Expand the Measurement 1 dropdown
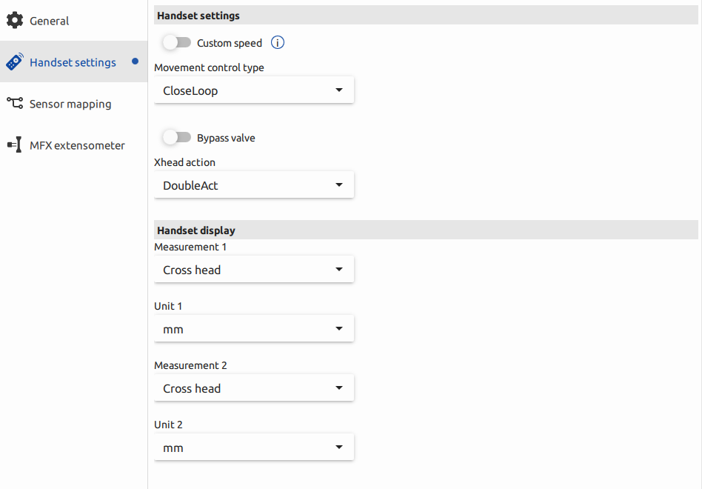 pyautogui.click(x=253, y=268)
